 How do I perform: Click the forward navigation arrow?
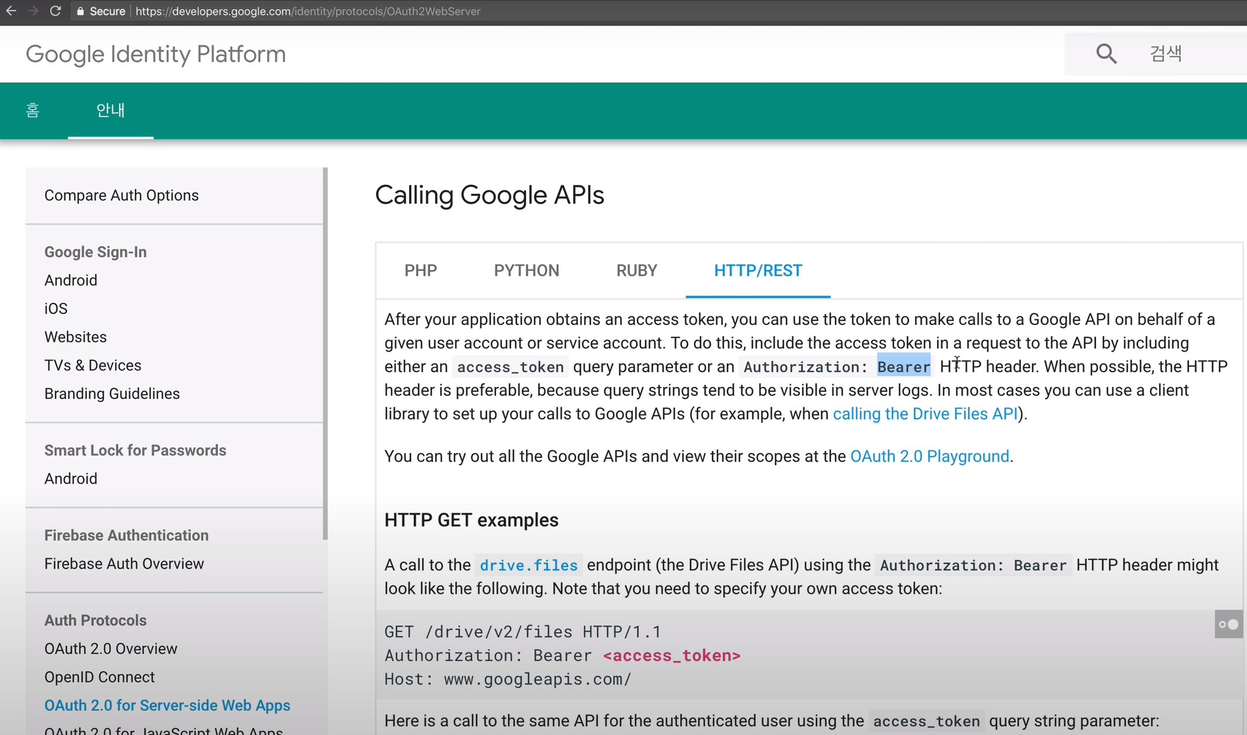[34, 11]
